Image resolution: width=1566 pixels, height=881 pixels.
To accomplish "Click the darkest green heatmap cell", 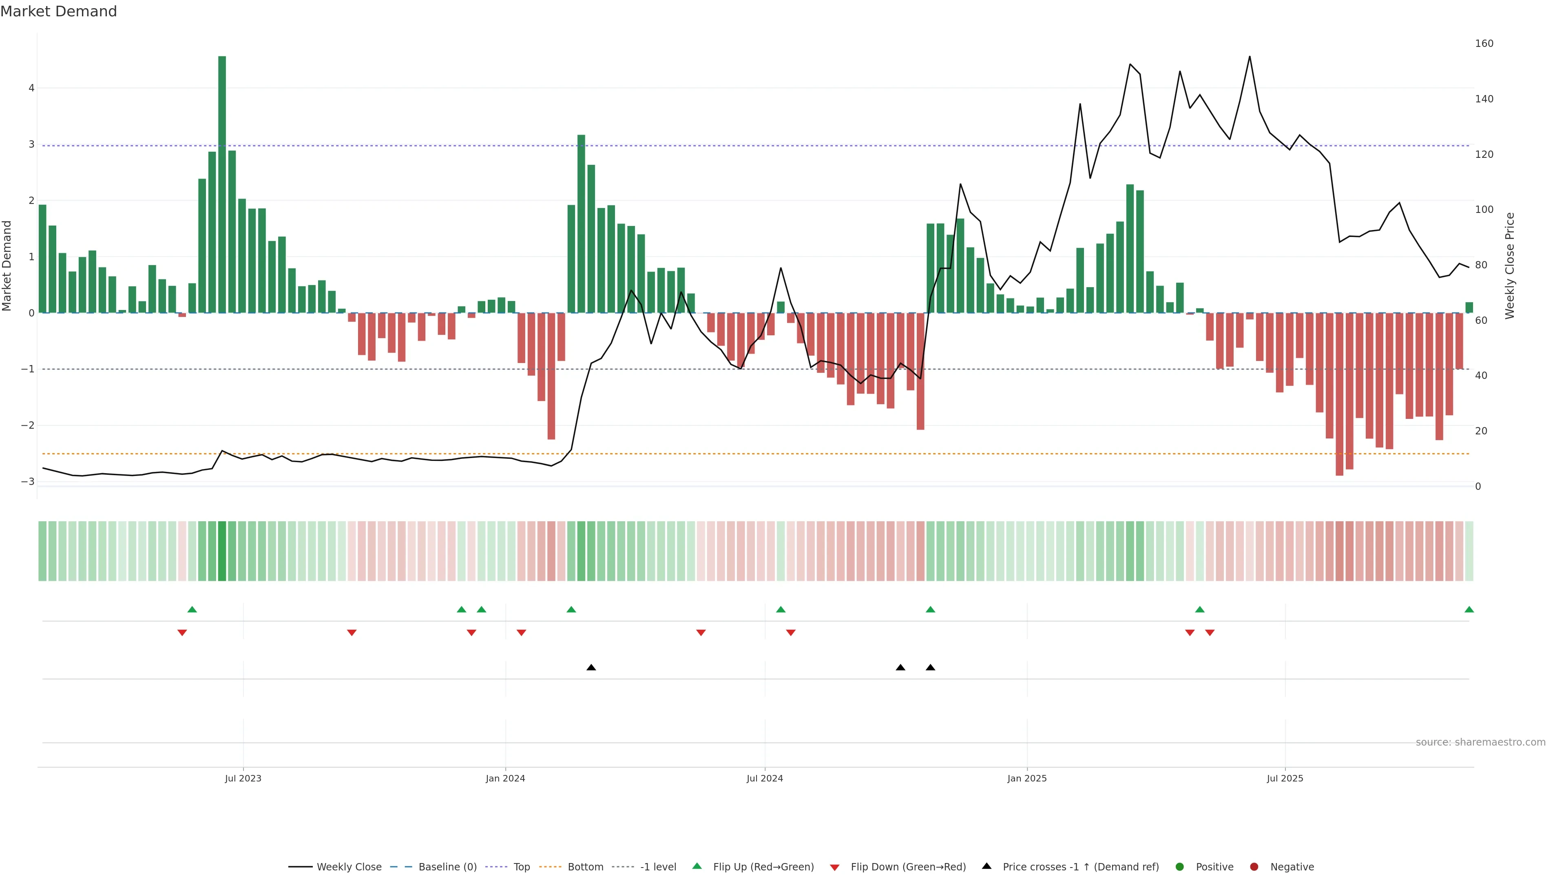I will (222, 551).
